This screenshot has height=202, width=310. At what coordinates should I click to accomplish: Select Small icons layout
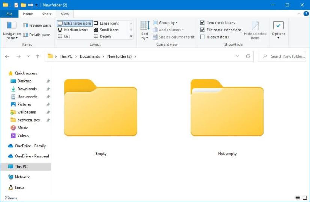[x=106, y=30]
